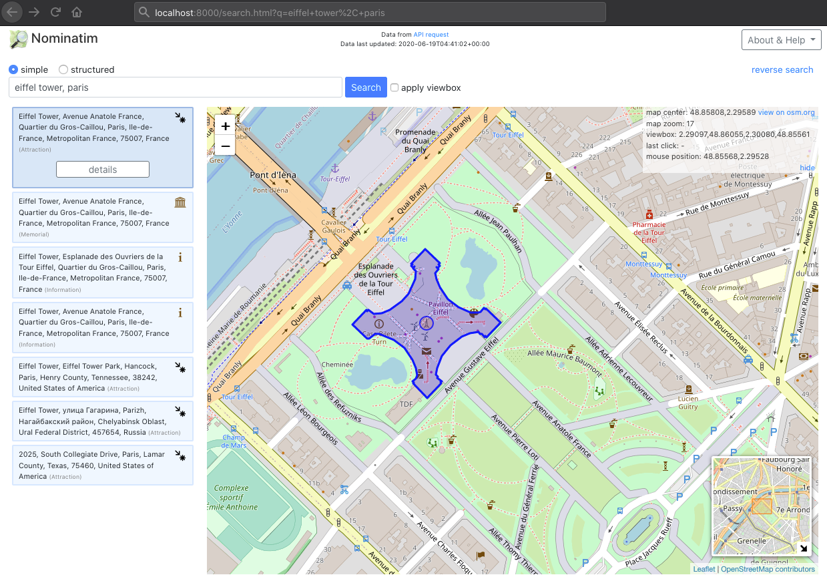Click the memorial building icon in second result
Screen dimensions: 827x581
click(180, 202)
